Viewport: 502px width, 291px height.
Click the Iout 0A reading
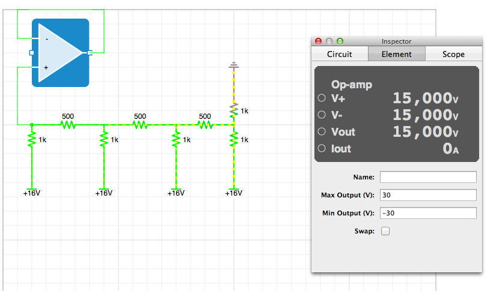click(451, 149)
